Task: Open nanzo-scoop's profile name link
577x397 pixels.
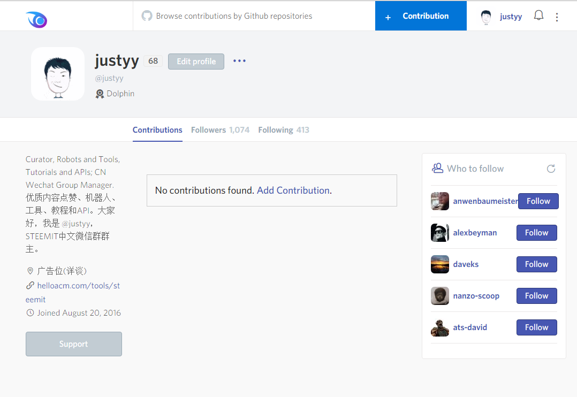Action: (x=476, y=296)
